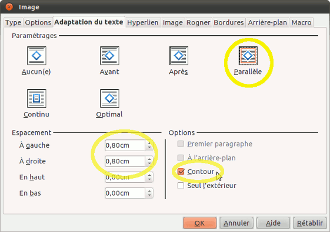Click the En bas spacing field

[x=125, y=193]
